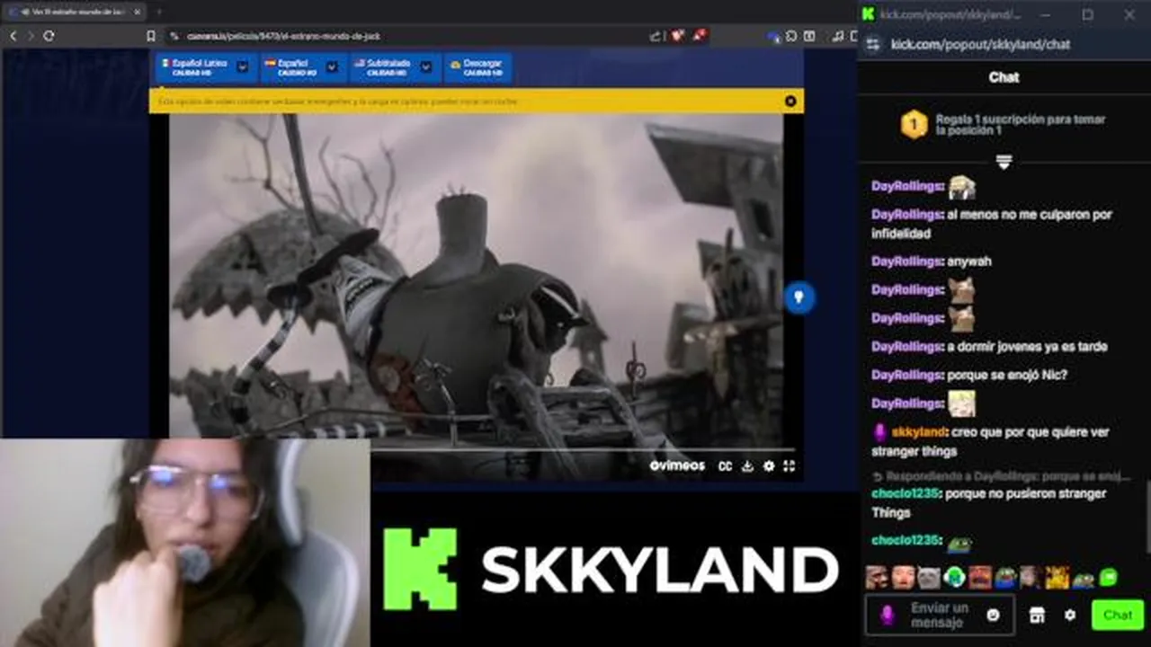Expand the Español quality dropdown
The image size is (1151, 647).
[x=332, y=67]
